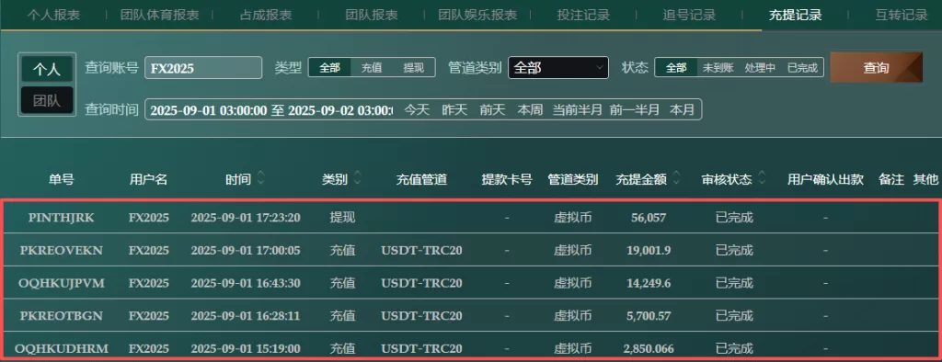
Task: Sort by 类别 column arrows
Action: coord(358,179)
